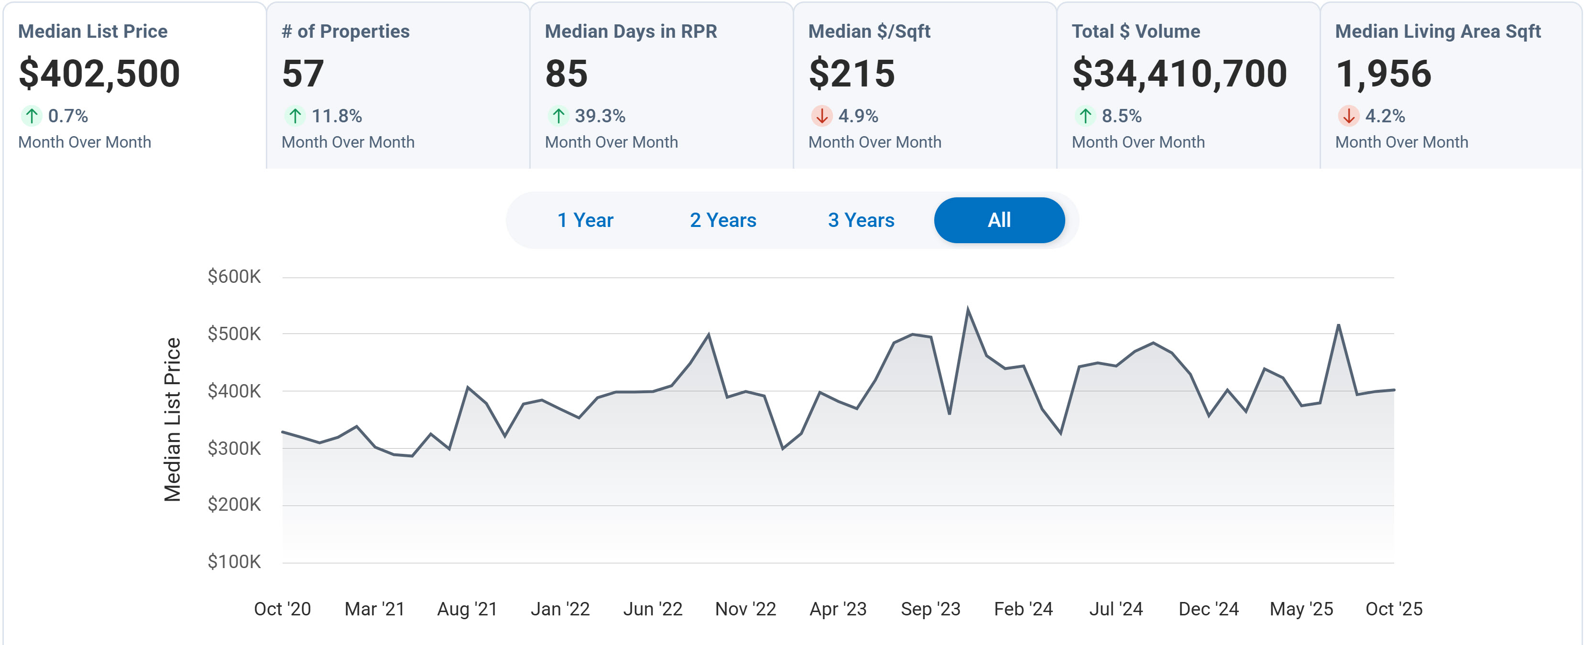The width and height of the screenshot is (1584, 645).
Task: Click green arrow icon next to 39.3%
Action: click(558, 116)
